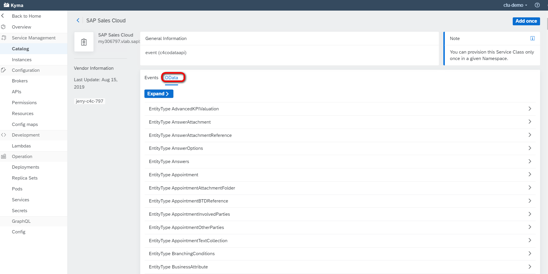548x274 pixels.
Task: Open the ctu-demo namespace dropdown
Action: click(515, 5)
